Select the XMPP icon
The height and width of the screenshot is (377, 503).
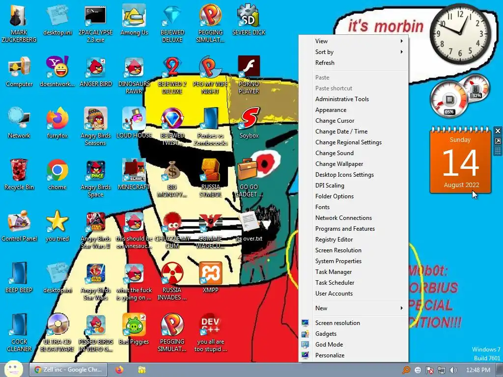point(210,278)
